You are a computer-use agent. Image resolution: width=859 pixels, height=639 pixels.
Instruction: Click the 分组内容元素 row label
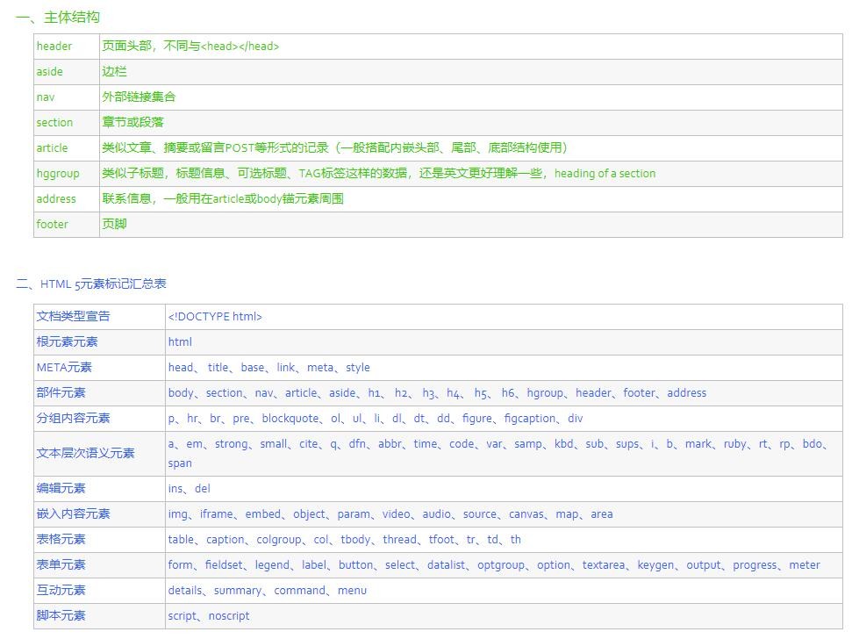coord(74,418)
